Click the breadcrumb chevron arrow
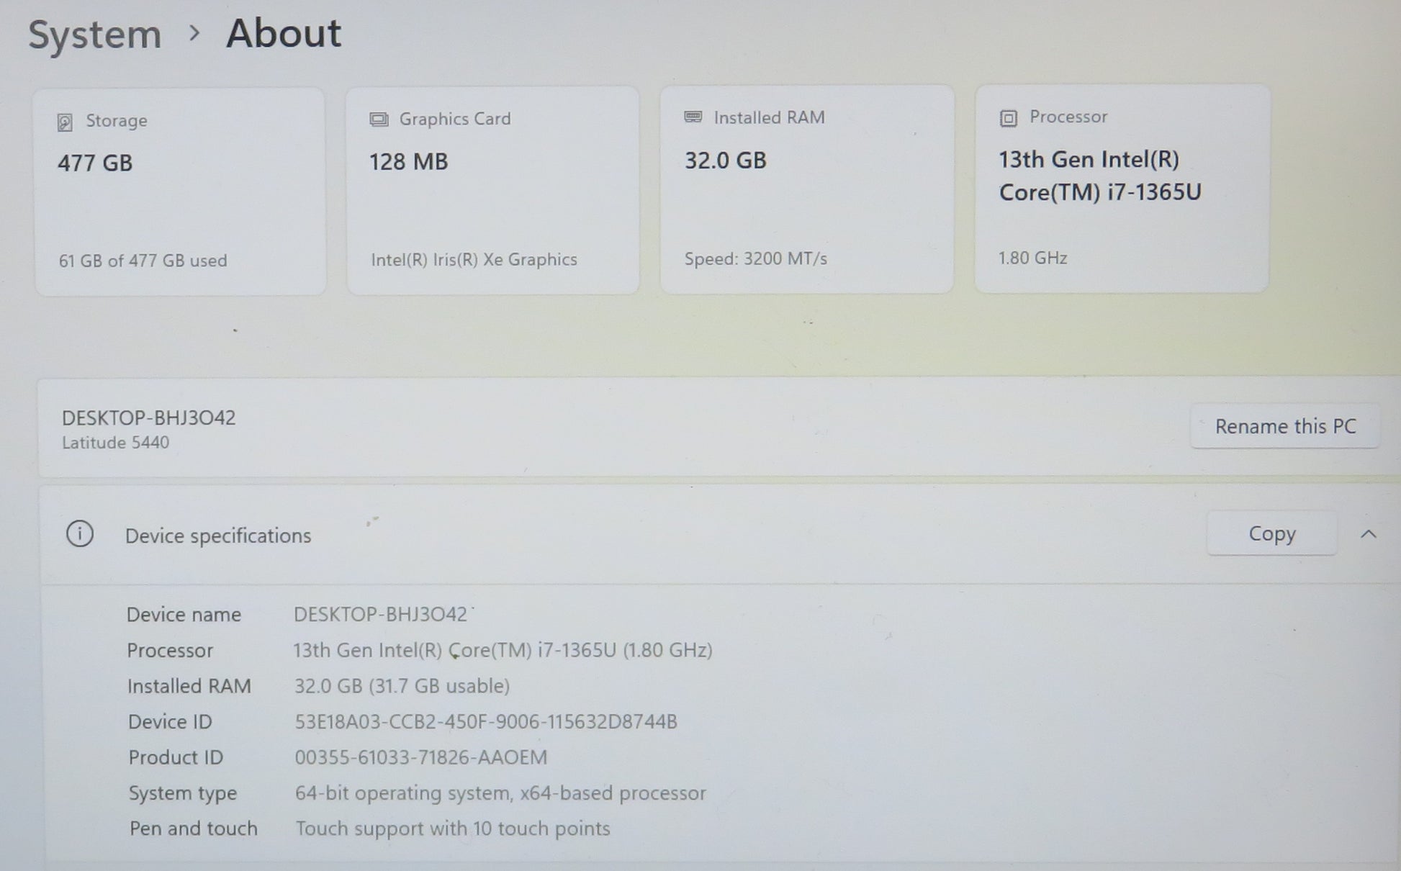This screenshot has height=871, width=1401. [194, 33]
